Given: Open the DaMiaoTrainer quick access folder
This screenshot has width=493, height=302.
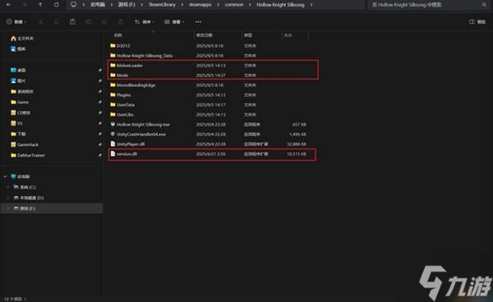Looking at the screenshot, I should point(28,155).
